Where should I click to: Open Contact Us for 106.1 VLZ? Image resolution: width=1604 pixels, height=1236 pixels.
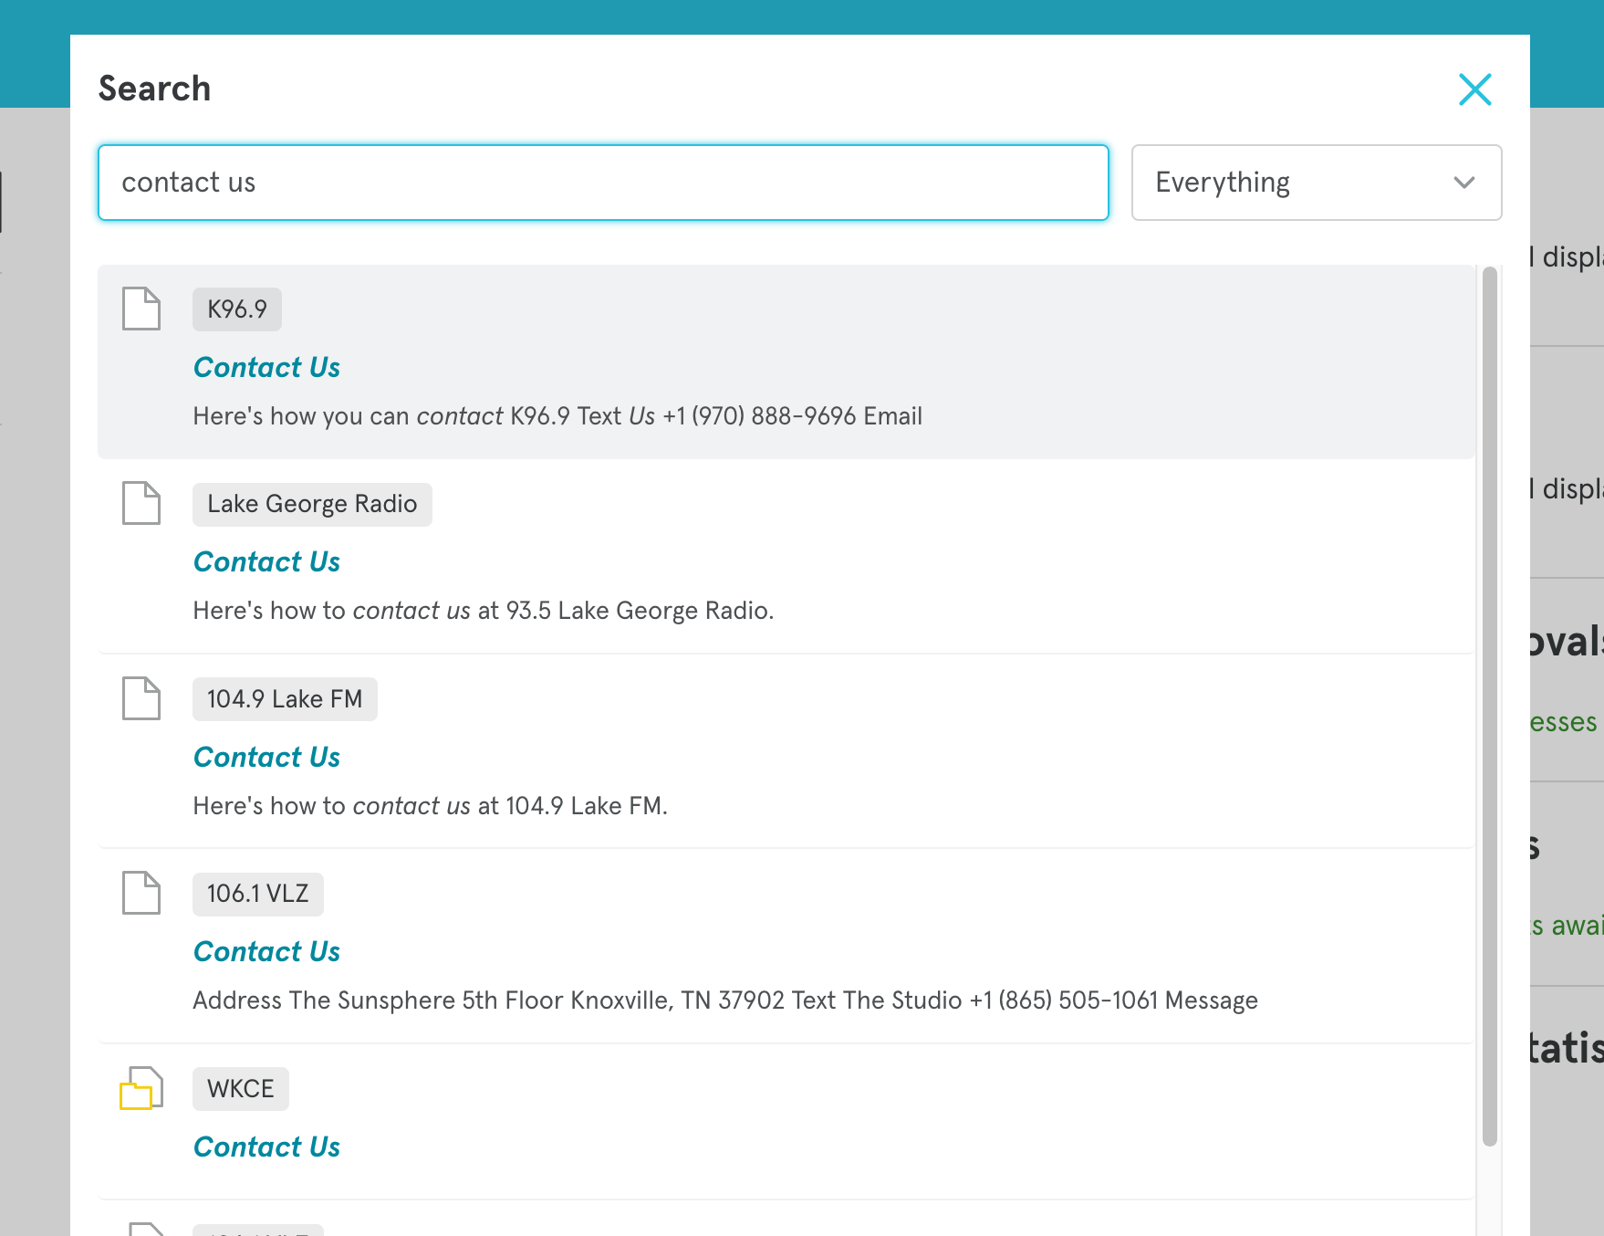(x=266, y=952)
